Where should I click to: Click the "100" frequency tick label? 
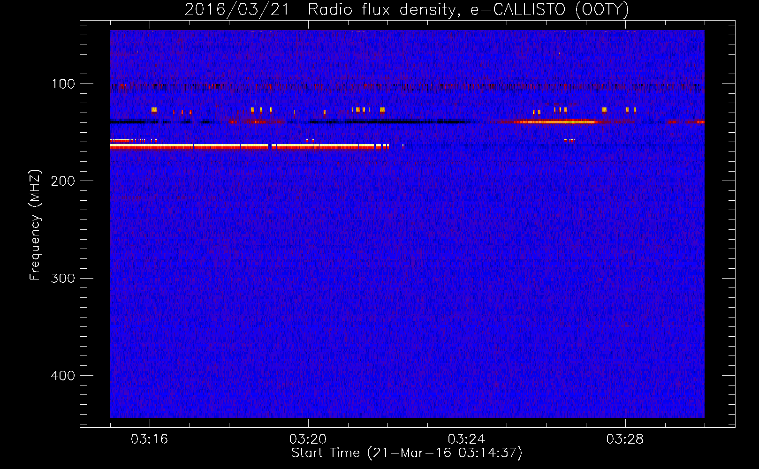pyautogui.click(x=63, y=84)
